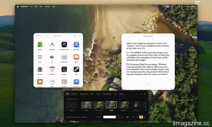Open the Affinity app icon
The image size is (212, 127).
point(40,45)
